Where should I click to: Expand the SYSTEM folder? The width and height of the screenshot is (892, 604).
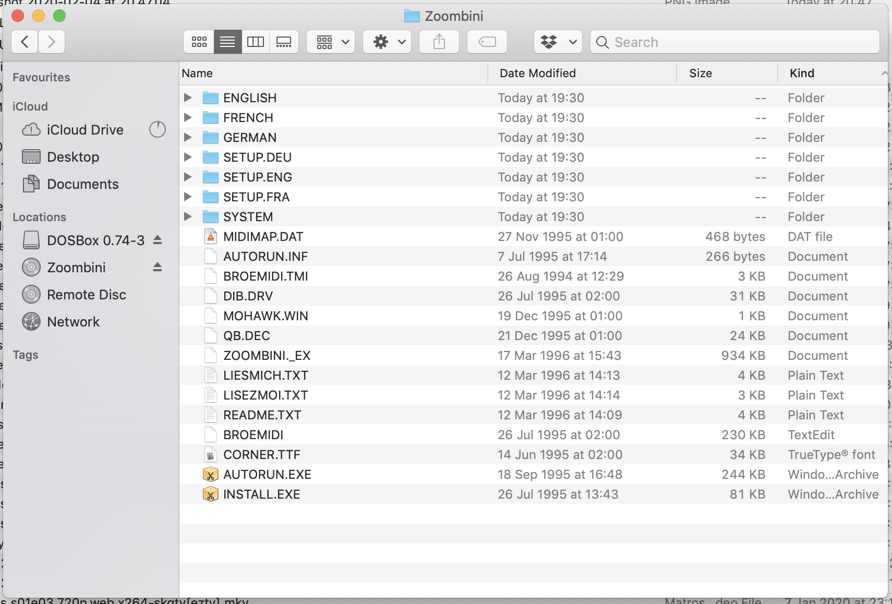pyautogui.click(x=188, y=216)
